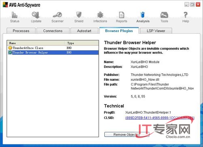Click BHO type of ThunderAtOnce Class
This screenshot has width=203, height=147.
pyautogui.click(x=69, y=48)
